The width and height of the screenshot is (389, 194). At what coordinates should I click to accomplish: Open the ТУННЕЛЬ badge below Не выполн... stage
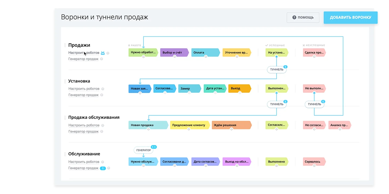click(314, 104)
